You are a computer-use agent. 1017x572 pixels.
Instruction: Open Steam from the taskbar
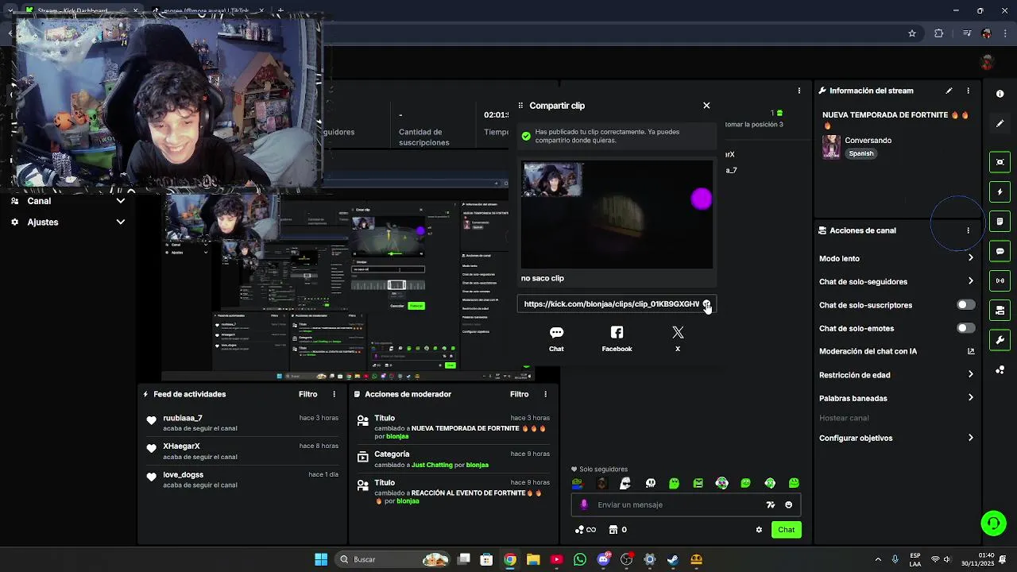[673, 559]
